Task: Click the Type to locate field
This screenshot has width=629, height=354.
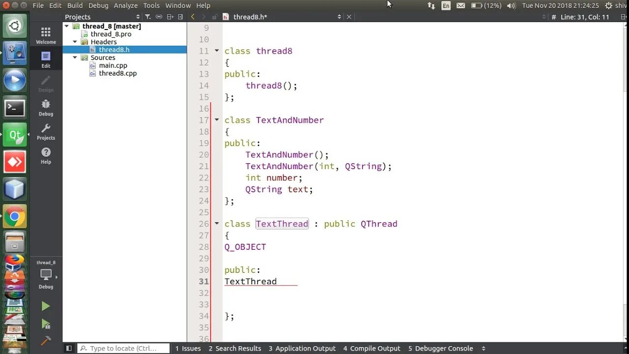Action: (x=123, y=348)
